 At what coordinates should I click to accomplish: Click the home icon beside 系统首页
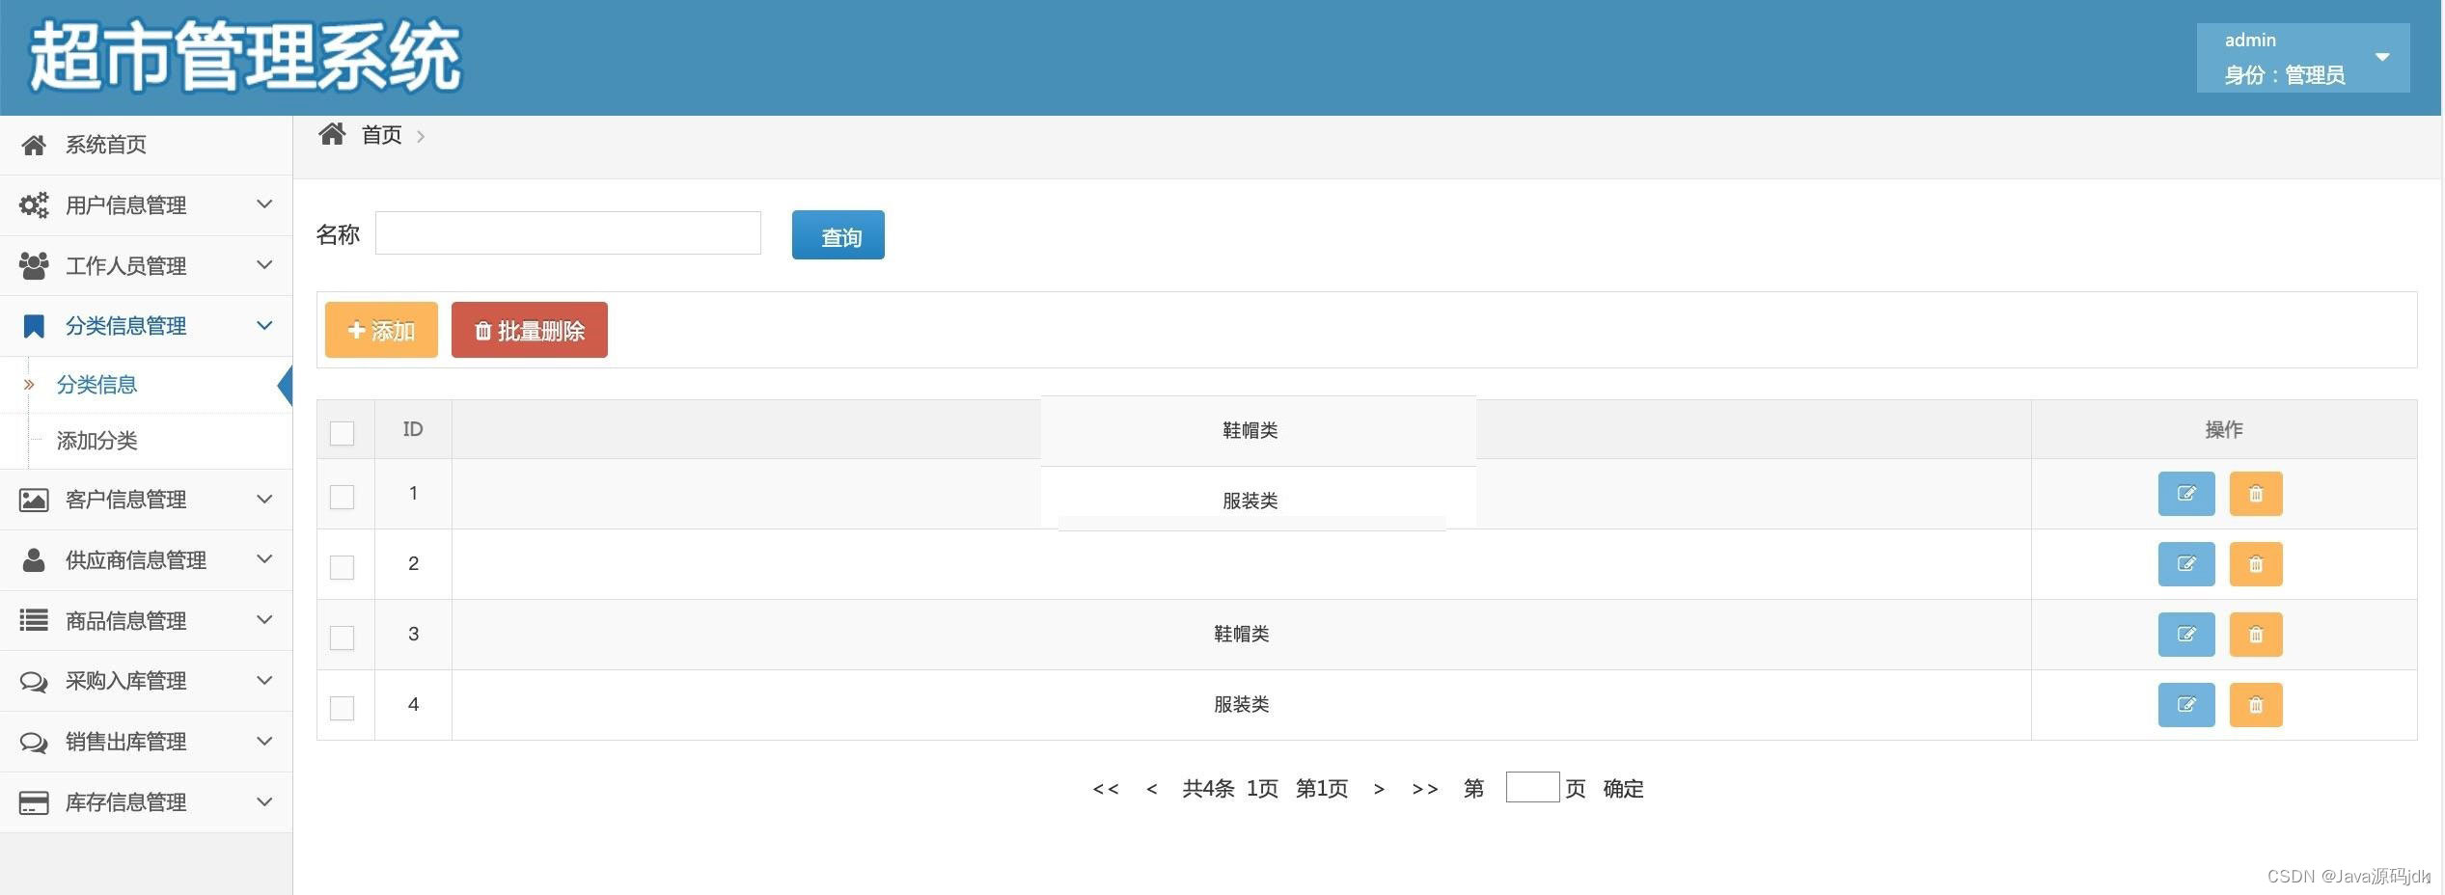pos(34,145)
